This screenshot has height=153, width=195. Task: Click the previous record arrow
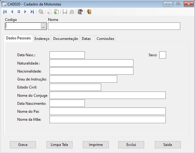point(12,12)
